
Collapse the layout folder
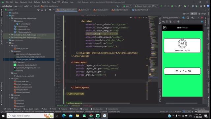[10, 79]
